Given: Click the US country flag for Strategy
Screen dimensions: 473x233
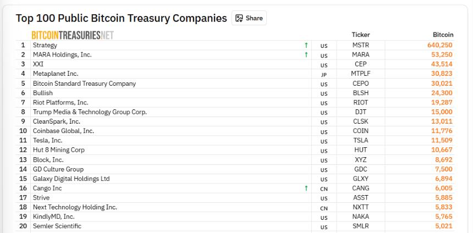Looking at the screenshot, I should tap(324, 46).
